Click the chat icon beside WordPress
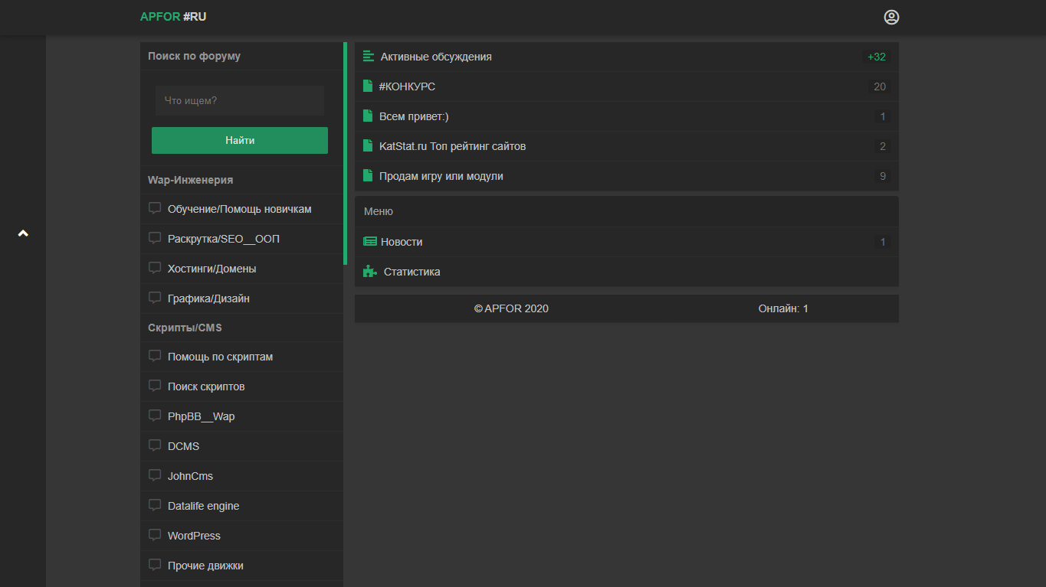The width and height of the screenshot is (1046, 587). coord(155,535)
